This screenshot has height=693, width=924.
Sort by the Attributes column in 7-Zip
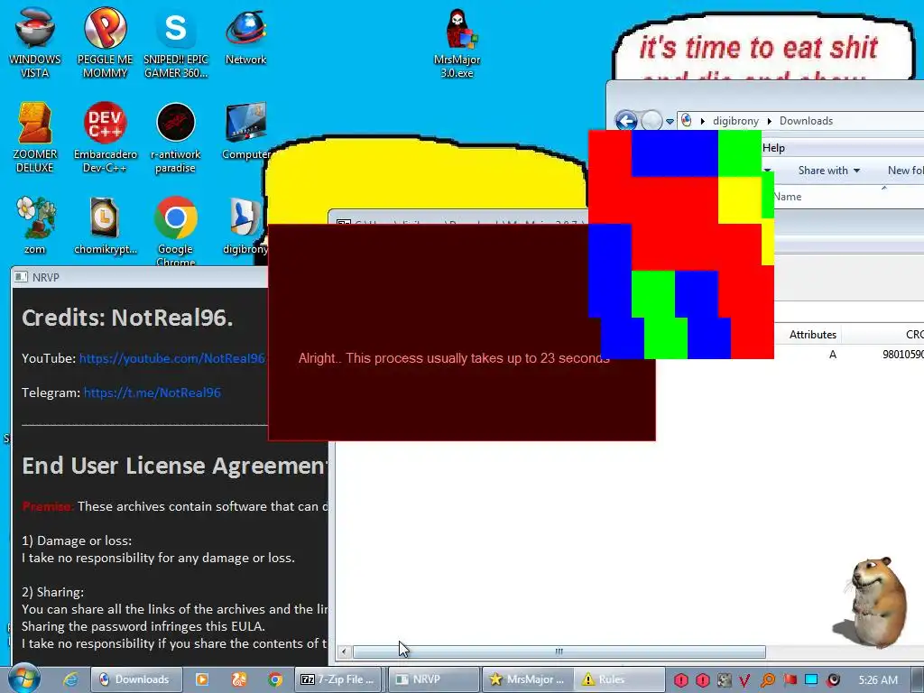[813, 335]
